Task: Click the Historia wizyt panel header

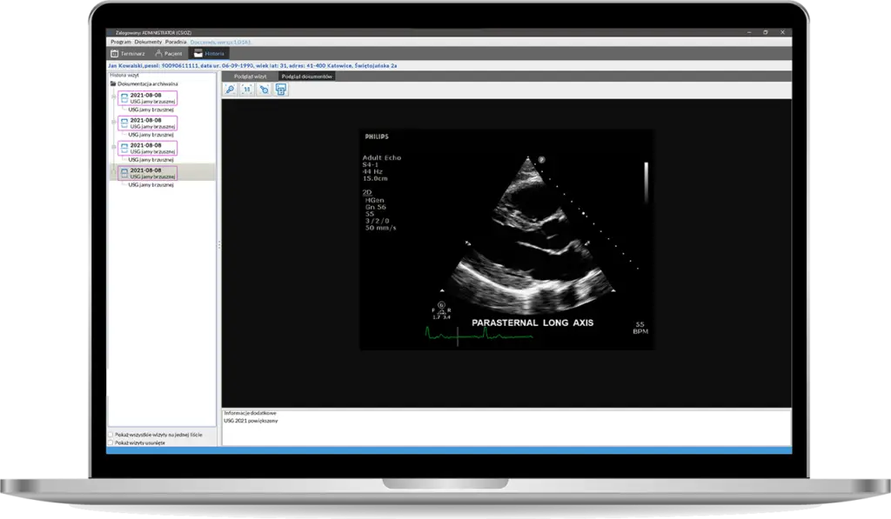Action: [124, 75]
